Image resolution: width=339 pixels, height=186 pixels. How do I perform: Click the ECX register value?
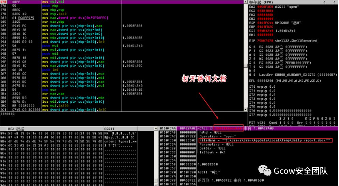tap(265, 11)
